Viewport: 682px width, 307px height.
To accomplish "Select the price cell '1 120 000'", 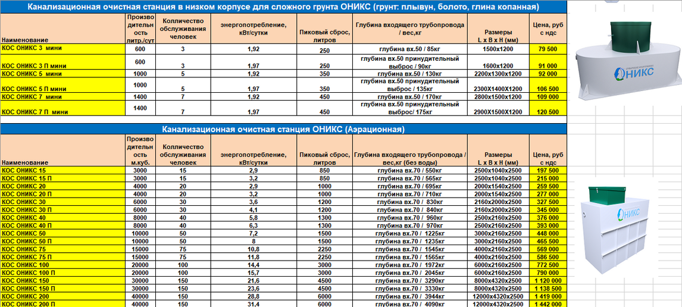I will click(548, 280).
